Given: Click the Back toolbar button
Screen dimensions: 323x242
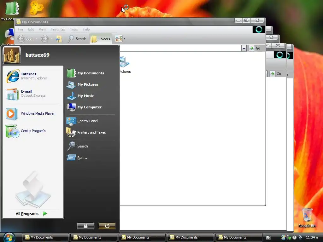Looking at the screenshot, I should pyautogui.click(x=26, y=39).
